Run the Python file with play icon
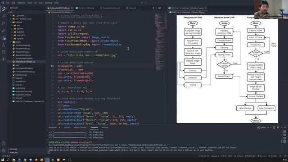 (x=153, y=8)
